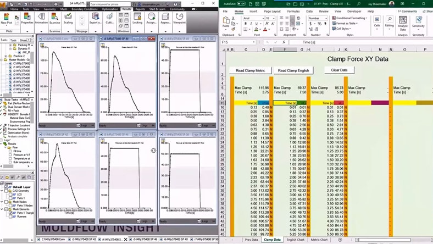Toggle the Default Layer checkbox
433x244 pixels.
click(6, 187)
